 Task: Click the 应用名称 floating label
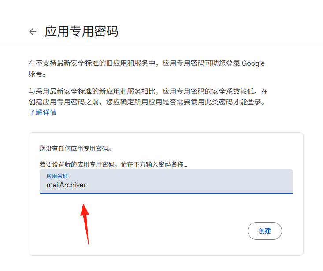click(57, 176)
